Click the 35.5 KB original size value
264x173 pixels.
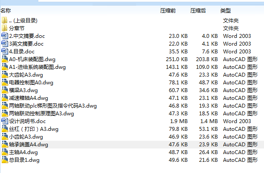[x=178, y=52]
